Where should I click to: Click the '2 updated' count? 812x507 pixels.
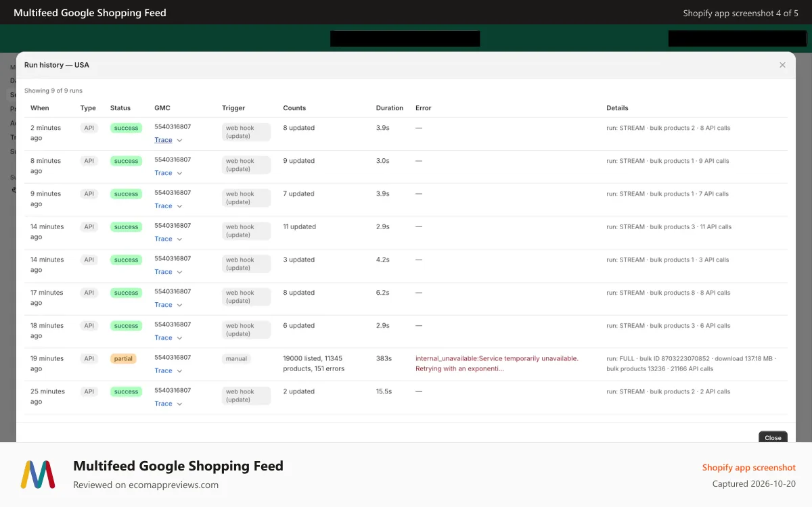coord(299,391)
